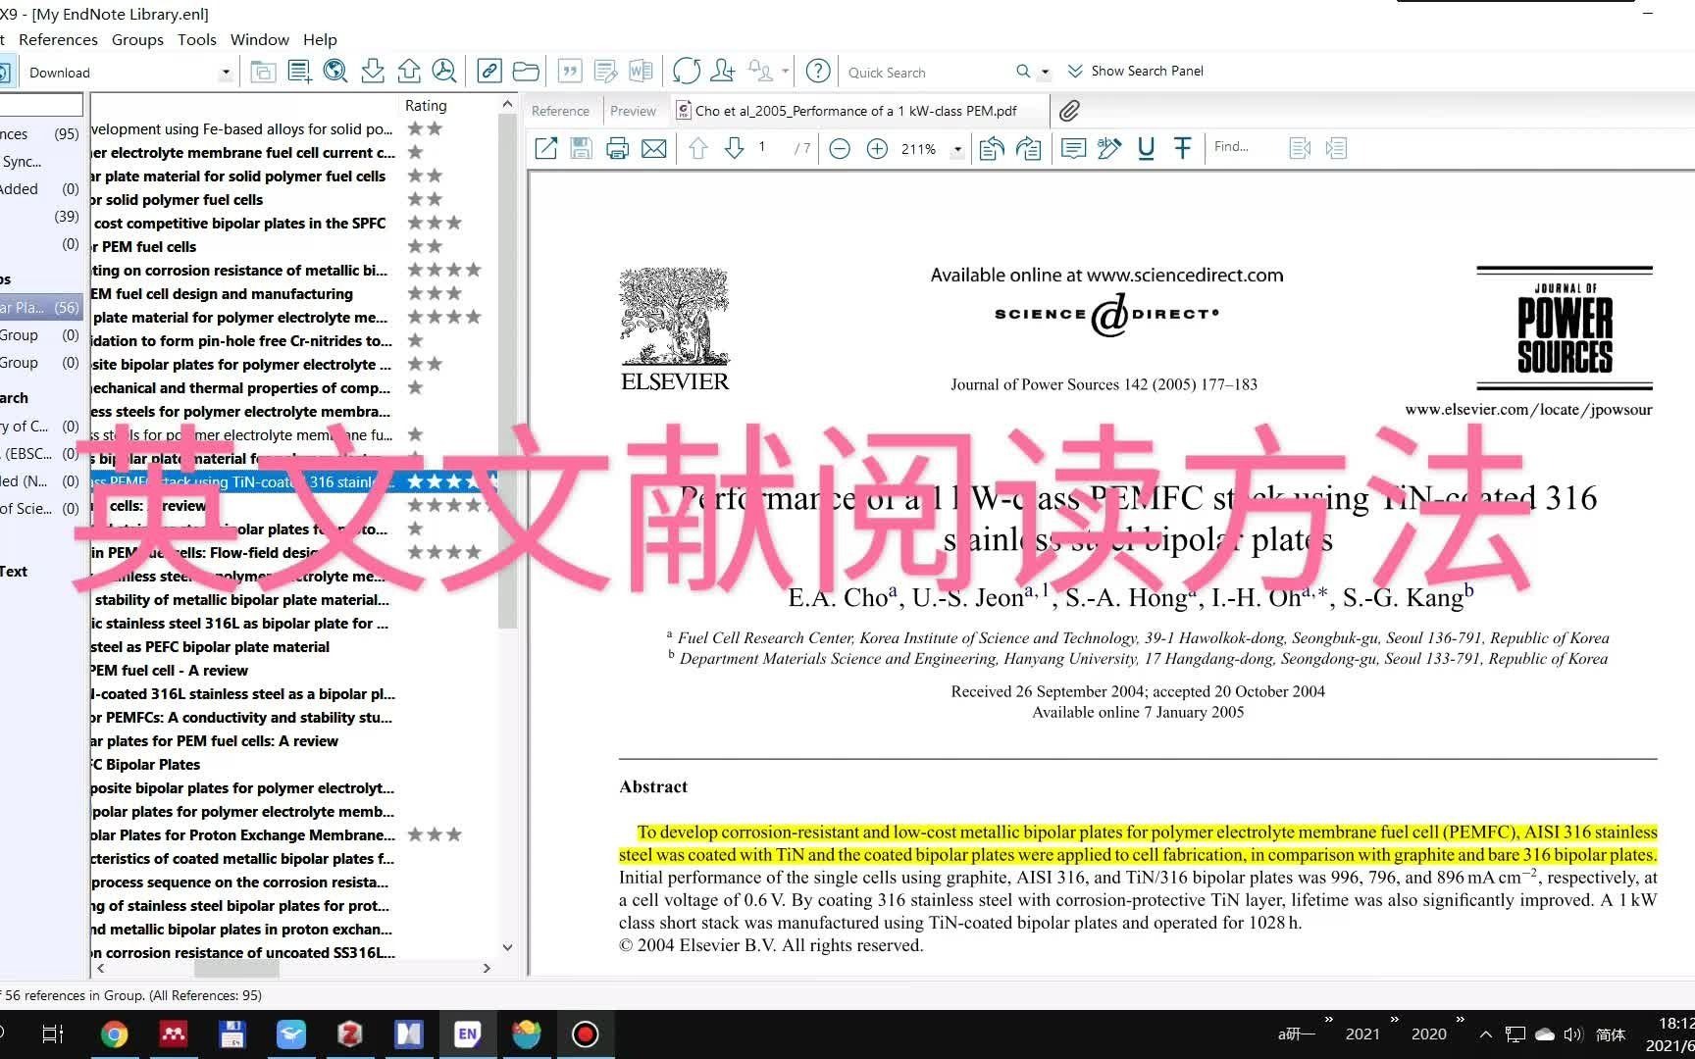Expand the activity feed dropdown arrow
This screenshot has width=1695, height=1059.
tap(785, 71)
